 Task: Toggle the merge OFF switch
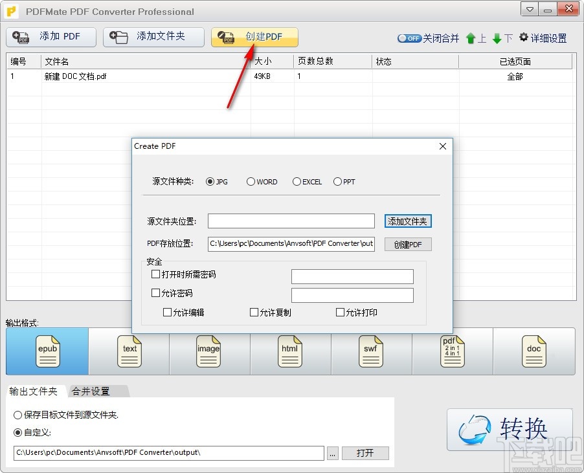point(409,38)
